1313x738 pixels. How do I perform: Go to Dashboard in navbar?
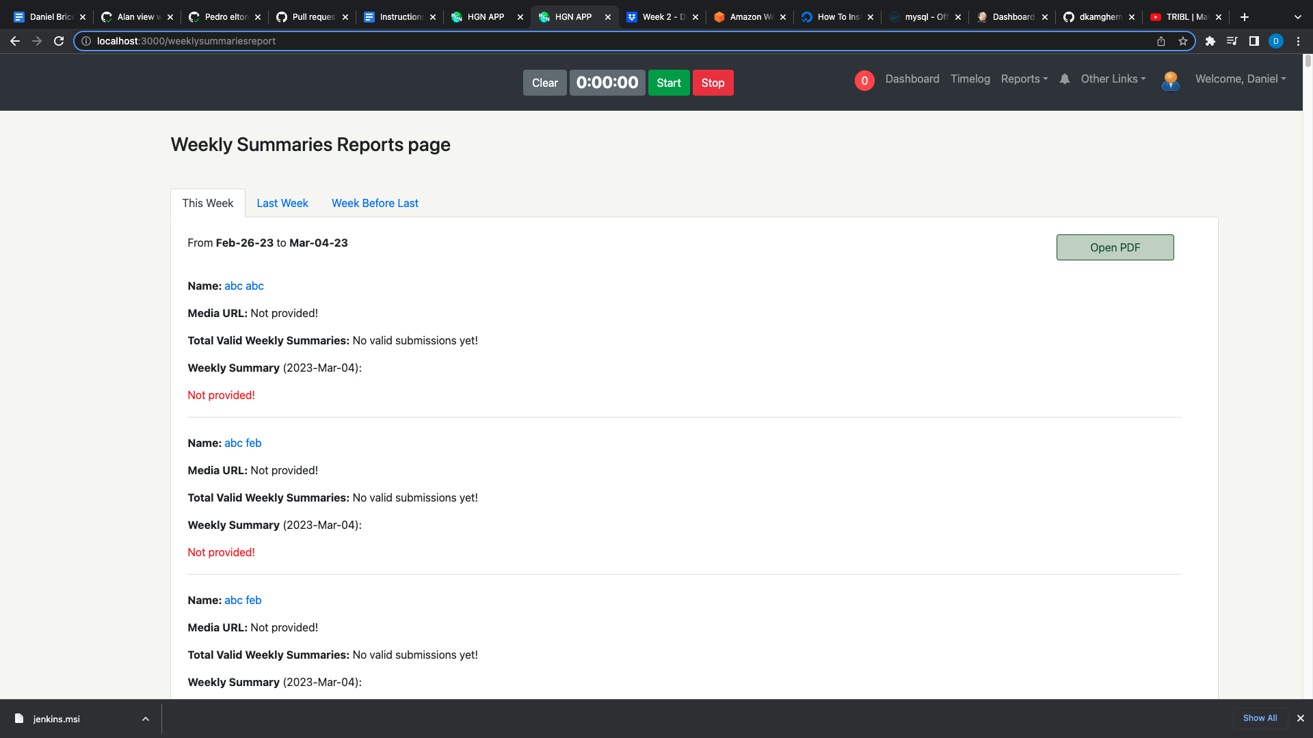click(912, 79)
